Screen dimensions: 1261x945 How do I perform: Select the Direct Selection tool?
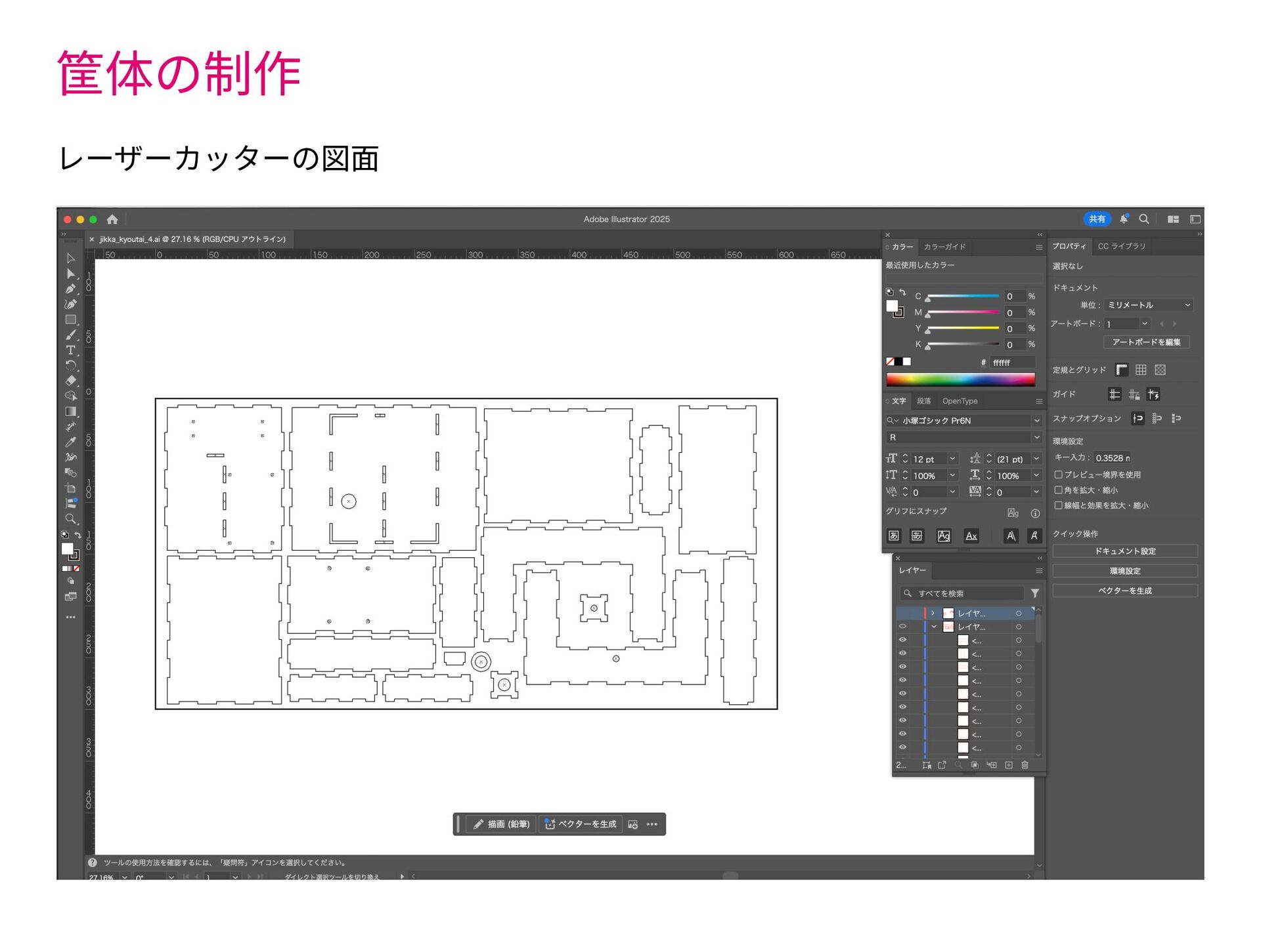(70, 274)
